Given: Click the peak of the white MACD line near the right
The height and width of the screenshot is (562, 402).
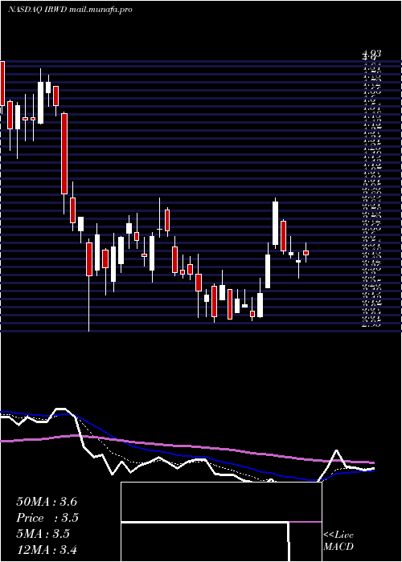Looking at the screenshot, I should point(336,450).
